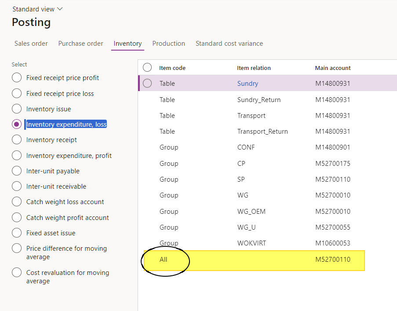This screenshot has height=311, width=397.
Task: Open the Sundry item relation link
Action: click(x=248, y=84)
